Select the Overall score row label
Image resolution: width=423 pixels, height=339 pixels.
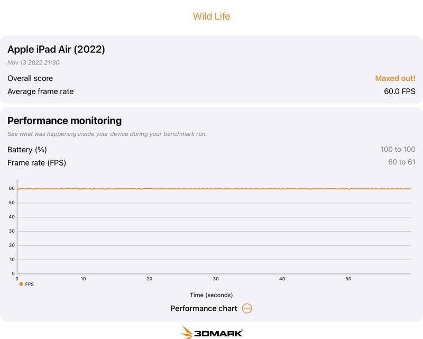(x=30, y=78)
